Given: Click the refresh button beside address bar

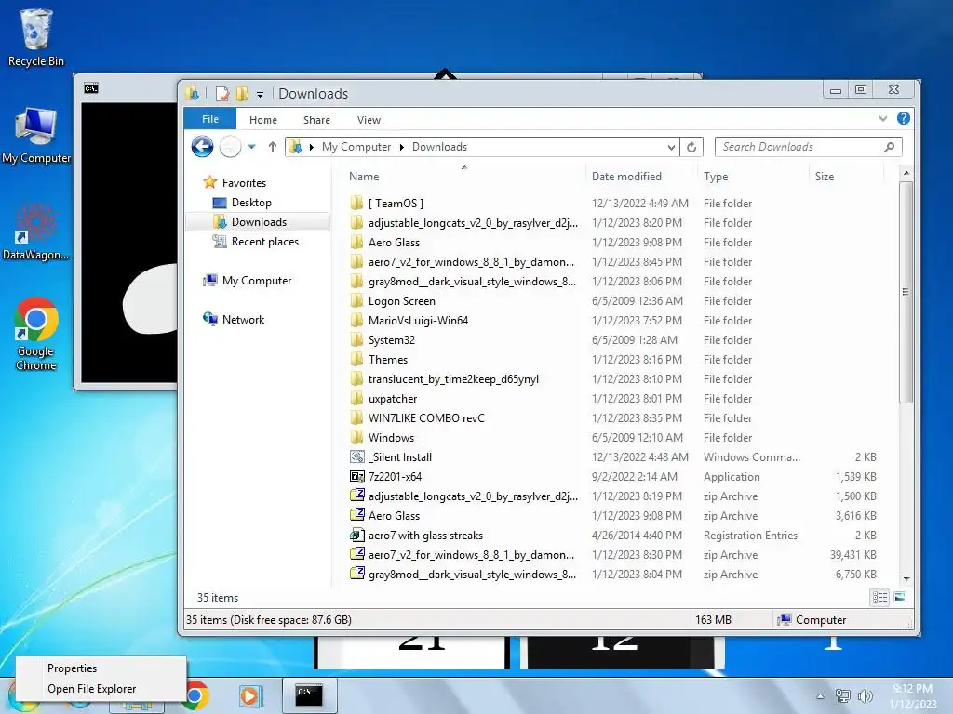Looking at the screenshot, I should 691,147.
